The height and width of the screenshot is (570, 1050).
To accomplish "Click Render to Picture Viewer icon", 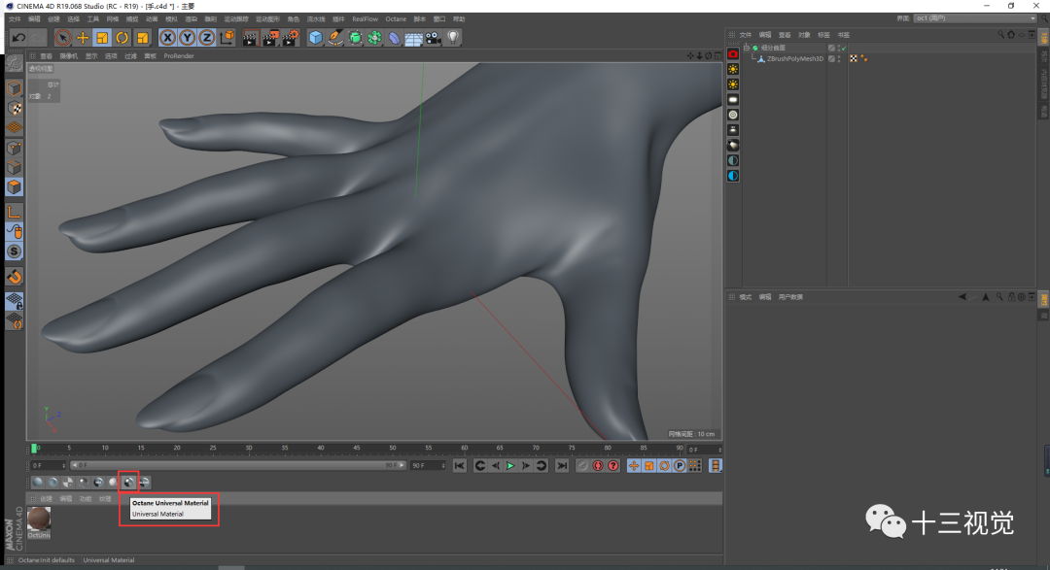I will 270,38.
